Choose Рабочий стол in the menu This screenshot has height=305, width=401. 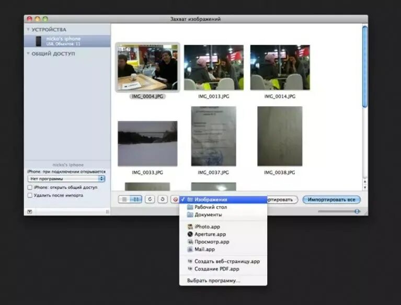click(x=223, y=207)
